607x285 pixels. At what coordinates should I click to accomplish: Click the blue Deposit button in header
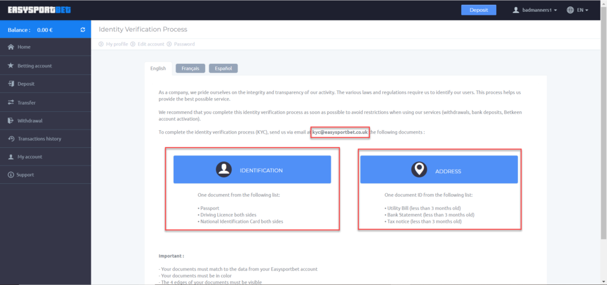[x=478, y=10]
